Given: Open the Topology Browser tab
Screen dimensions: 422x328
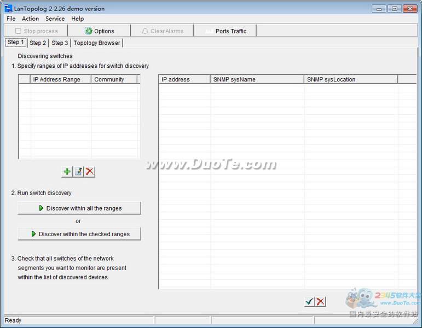Looking at the screenshot, I should [97, 43].
